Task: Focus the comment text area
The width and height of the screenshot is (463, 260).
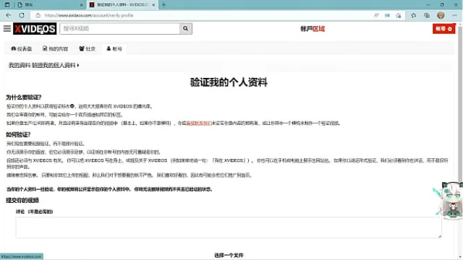Action: point(229,227)
